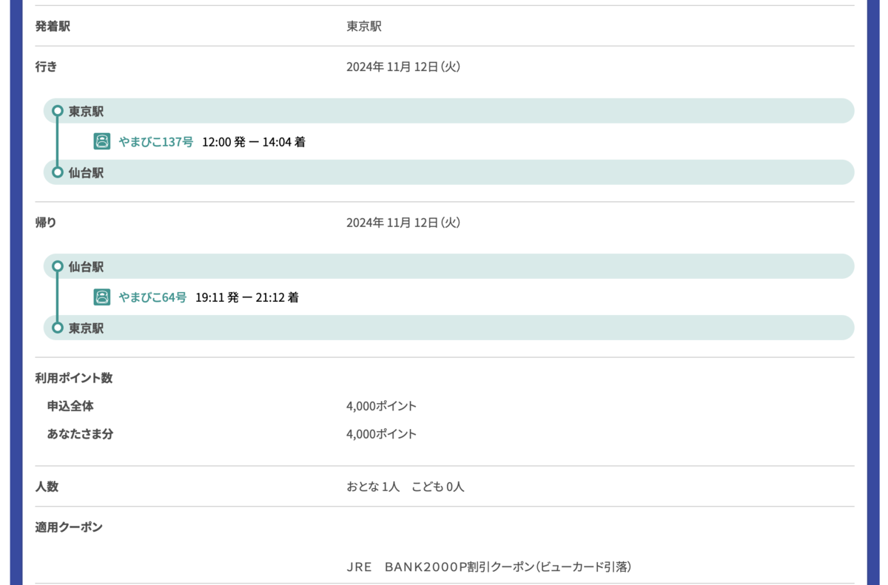Click the outbound 東京駅 departure station marker
This screenshot has height=585, width=888.
coord(58,111)
